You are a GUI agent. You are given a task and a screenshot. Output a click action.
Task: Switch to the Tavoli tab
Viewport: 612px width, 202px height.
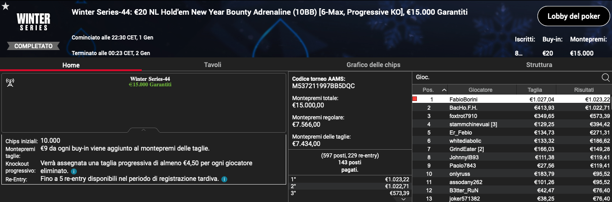tap(213, 65)
